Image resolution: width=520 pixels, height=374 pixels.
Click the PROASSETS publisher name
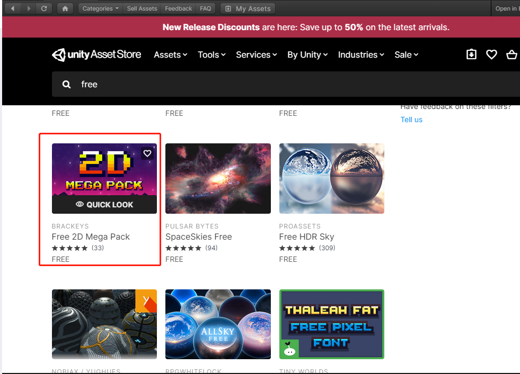coord(300,226)
